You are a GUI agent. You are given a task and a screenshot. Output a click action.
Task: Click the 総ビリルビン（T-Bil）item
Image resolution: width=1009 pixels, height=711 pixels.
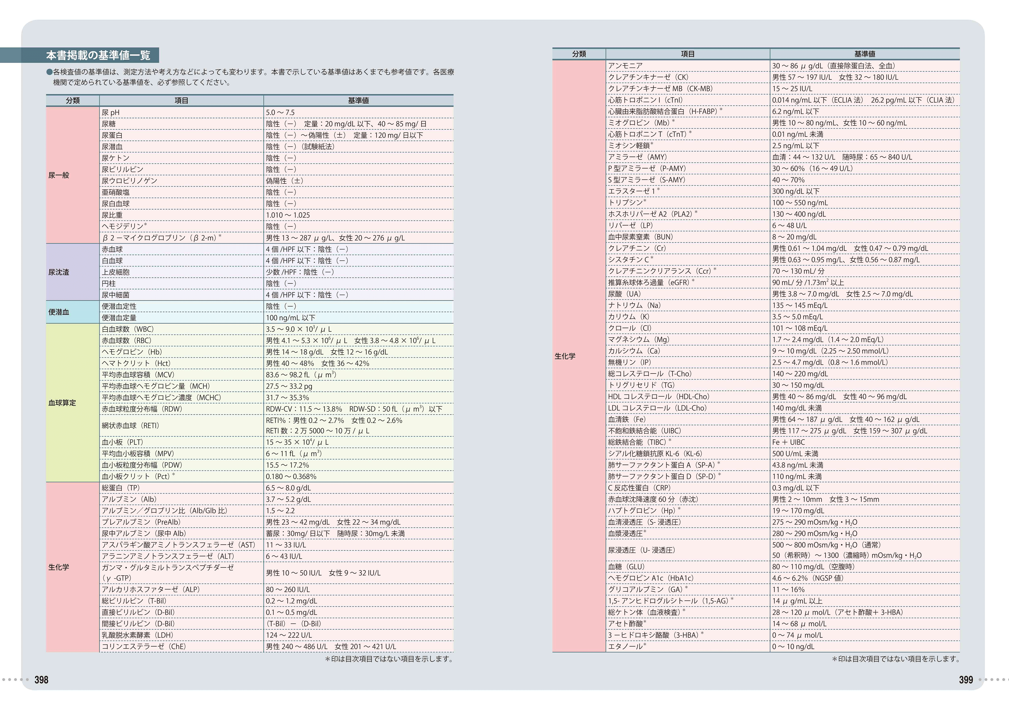click(135, 601)
